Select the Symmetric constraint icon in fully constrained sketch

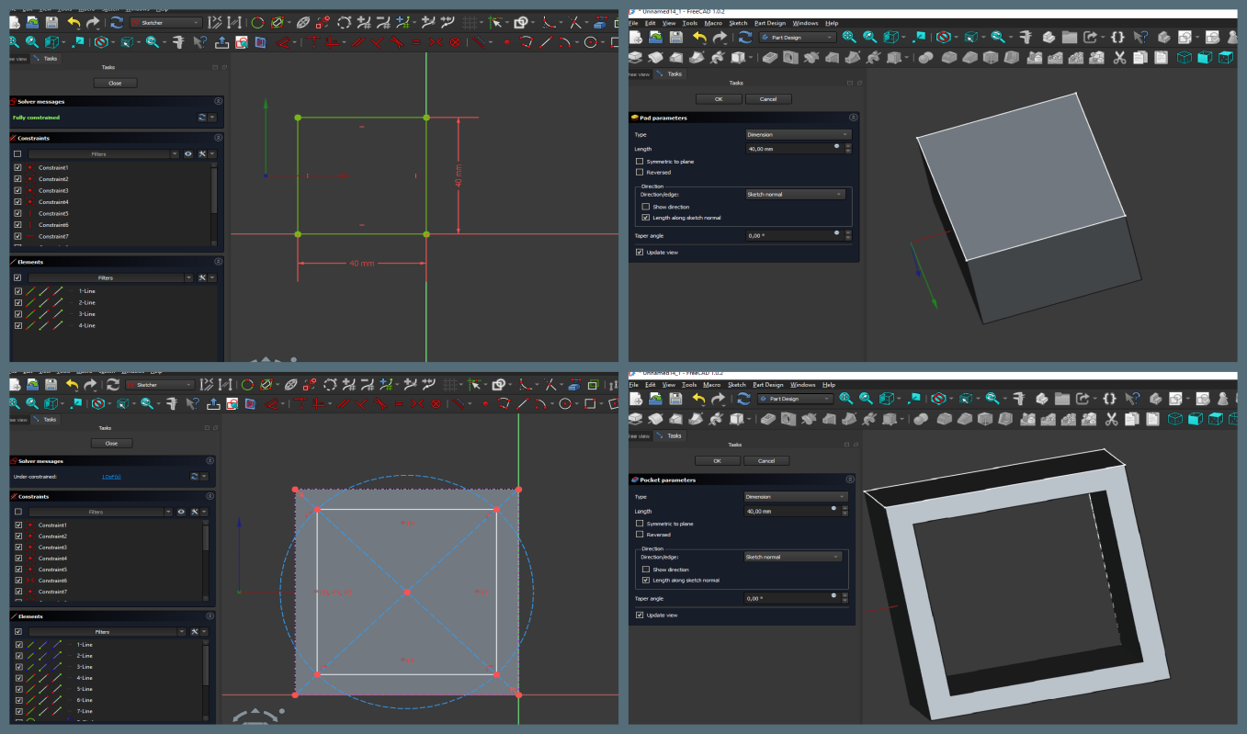pos(436,42)
